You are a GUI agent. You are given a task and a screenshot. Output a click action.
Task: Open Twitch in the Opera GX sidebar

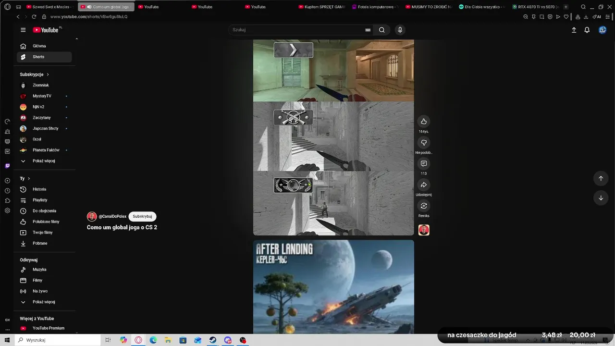[7, 166]
